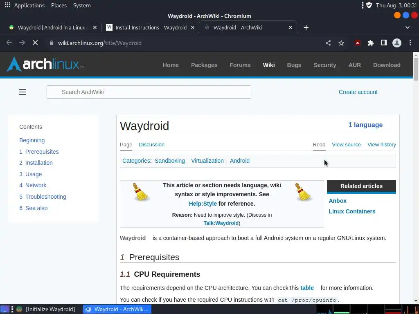Open the Help:Style link
Image resolution: width=419 pixels, height=314 pixels.
[203, 204]
